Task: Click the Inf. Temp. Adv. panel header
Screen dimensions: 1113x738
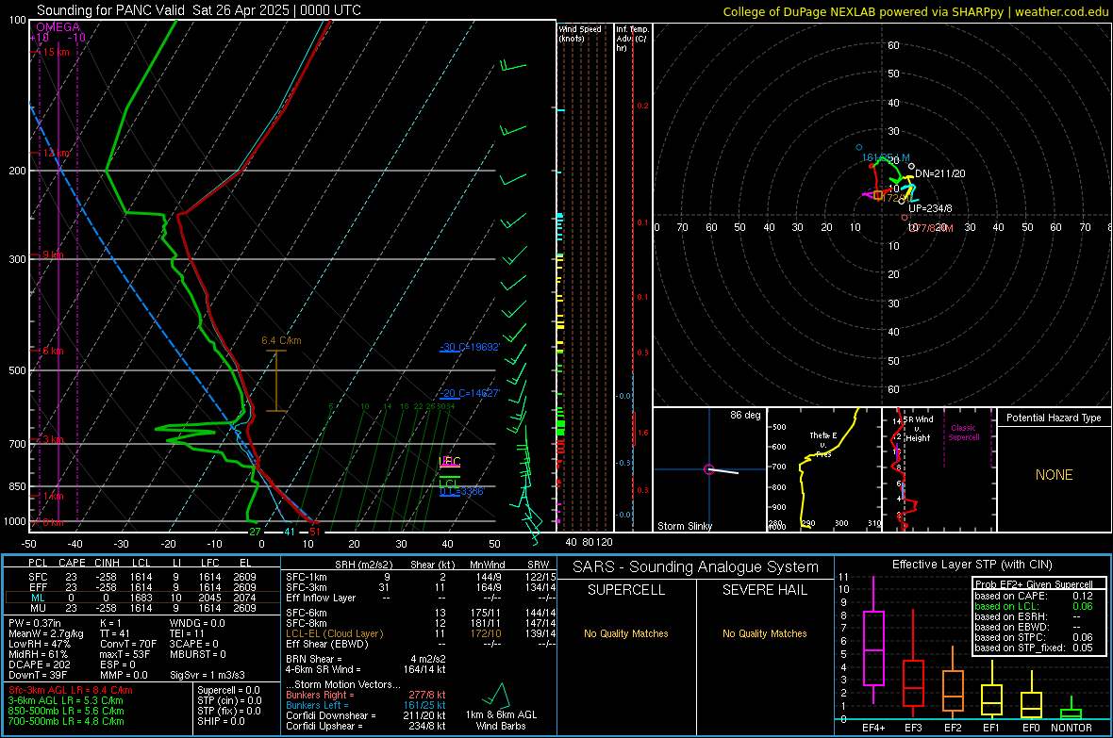Action: [632, 39]
